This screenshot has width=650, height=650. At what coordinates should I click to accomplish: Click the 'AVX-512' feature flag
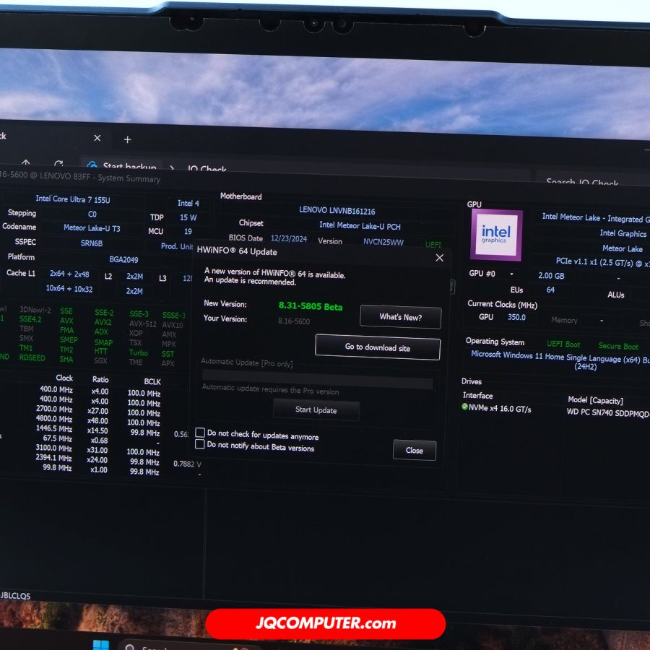142,324
